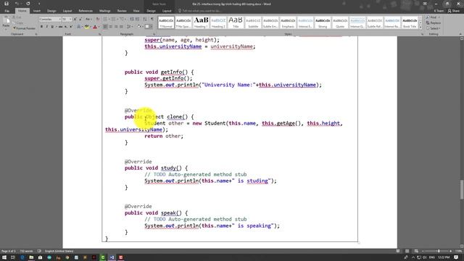
Task: Click the Decrease Indent icon
Action: point(132,20)
